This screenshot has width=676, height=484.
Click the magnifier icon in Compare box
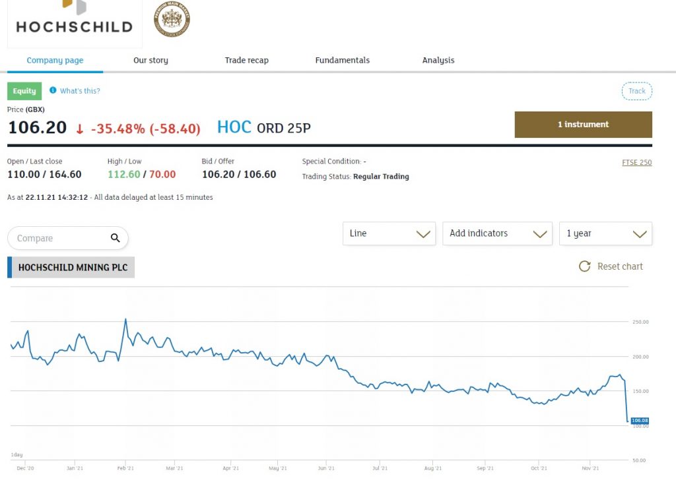[x=115, y=237]
